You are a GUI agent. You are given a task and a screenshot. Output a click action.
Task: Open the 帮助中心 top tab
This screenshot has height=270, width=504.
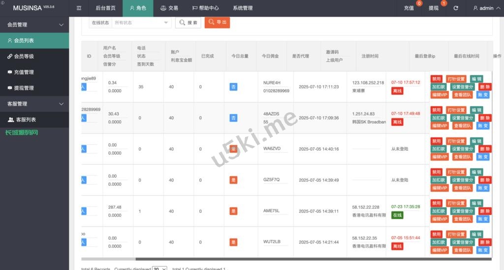[x=205, y=8]
